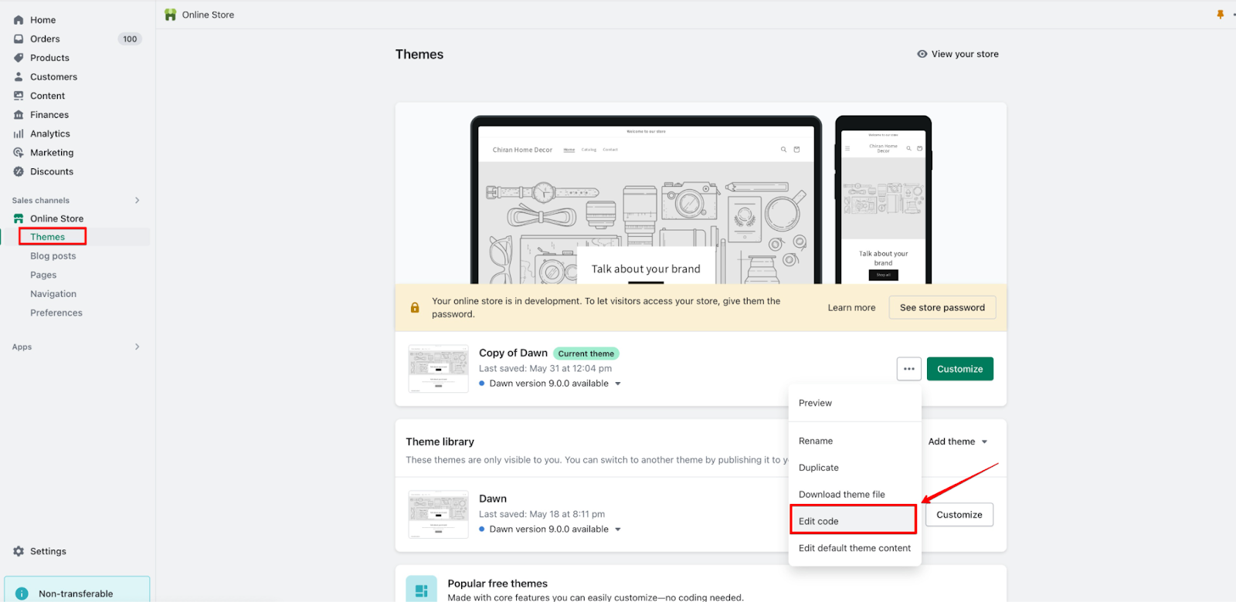
Task: Click the Finances bank icon
Action: coord(19,115)
